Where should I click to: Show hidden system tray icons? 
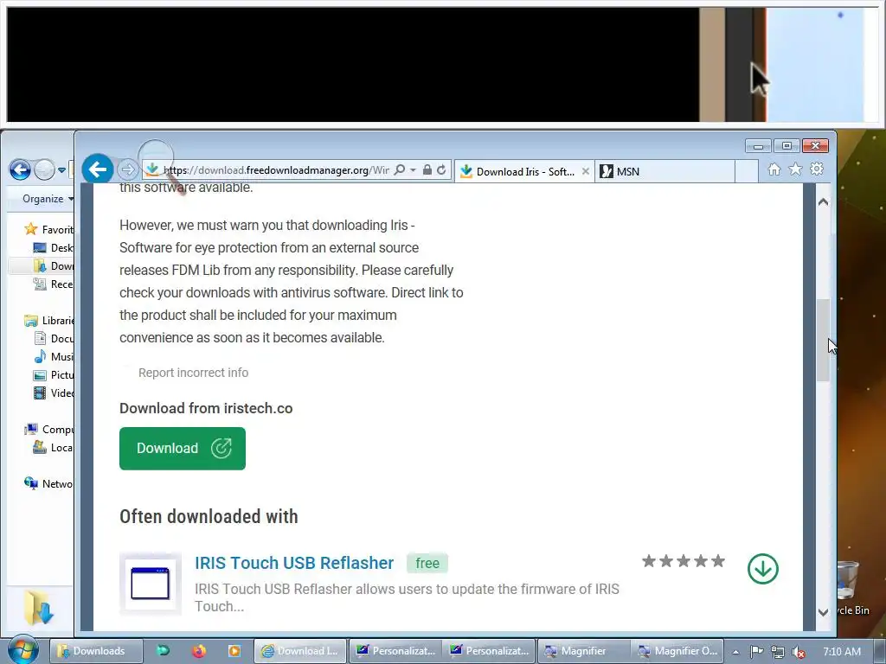click(x=735, y=652)
